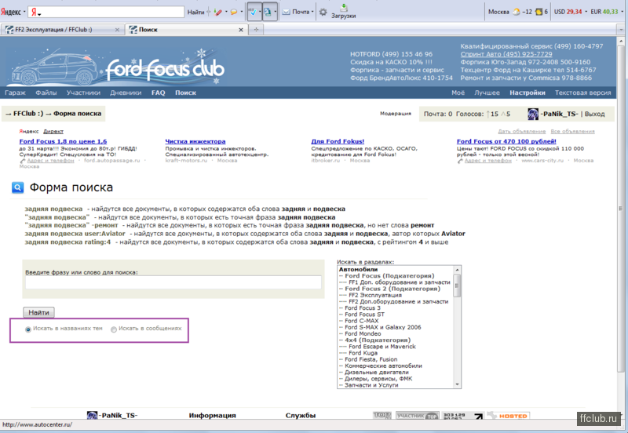The image size is (628, 433).
Task: Click the sections list scroll down arrow
Action: [457, 384]
